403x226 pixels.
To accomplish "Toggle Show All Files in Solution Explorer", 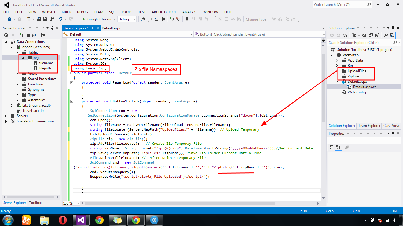I will coord(377,35).
